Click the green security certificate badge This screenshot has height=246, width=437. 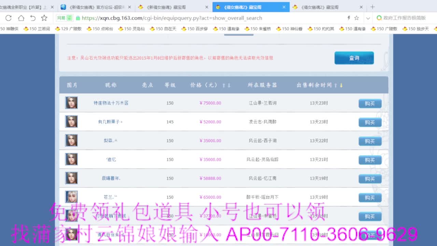point(65,18)
